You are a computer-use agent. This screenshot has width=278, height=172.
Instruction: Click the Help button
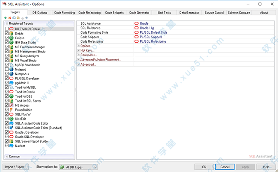tap(266, 167)
